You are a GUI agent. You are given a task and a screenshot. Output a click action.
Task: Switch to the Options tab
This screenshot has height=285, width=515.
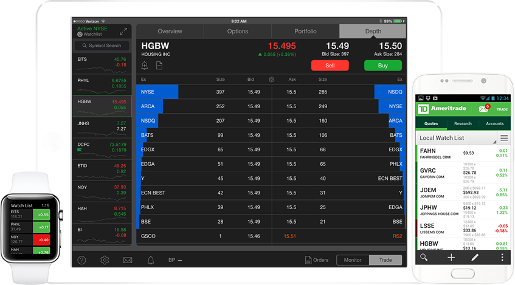238,31
